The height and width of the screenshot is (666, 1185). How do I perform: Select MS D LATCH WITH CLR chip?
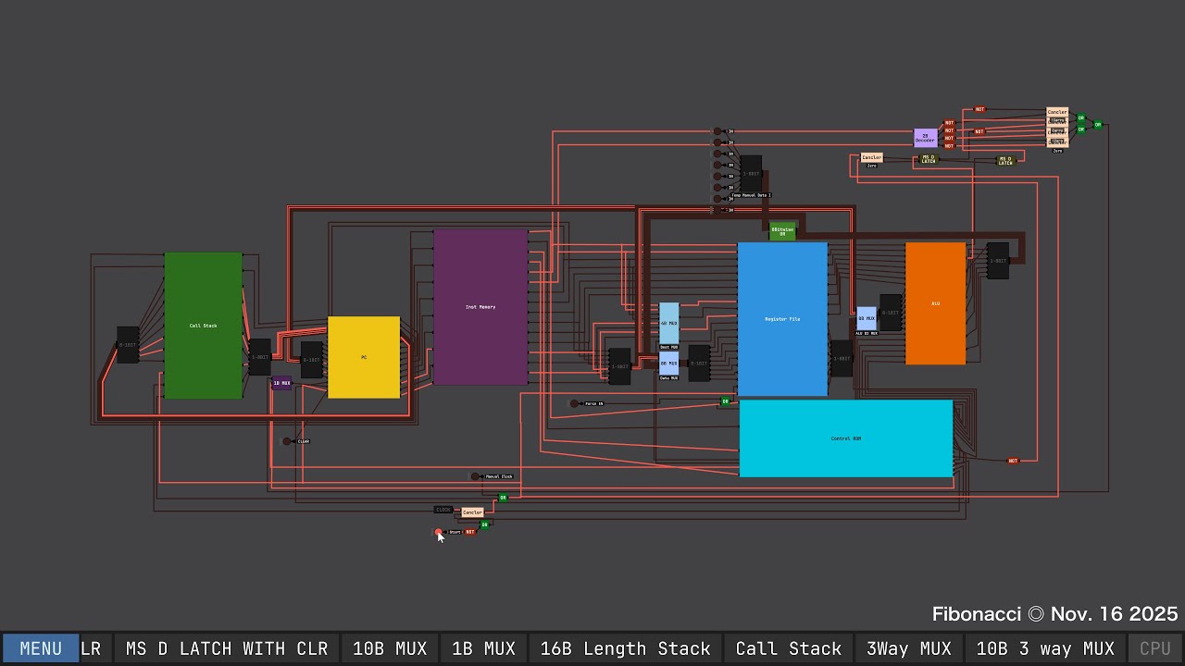227,648
